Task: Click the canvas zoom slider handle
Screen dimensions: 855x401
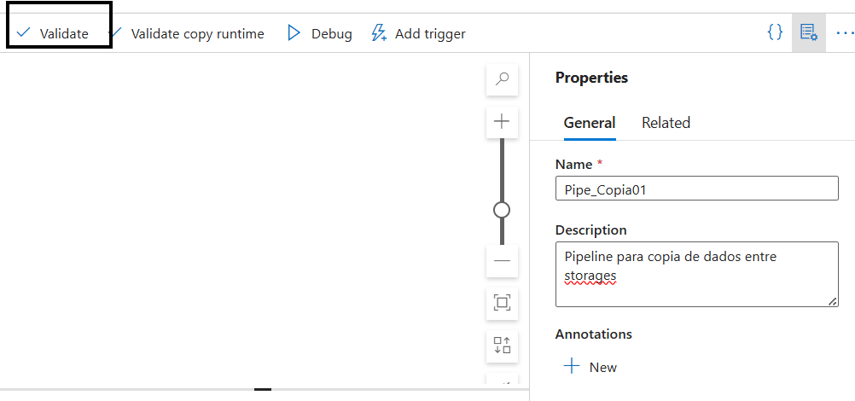Action: tap(502, 209)
